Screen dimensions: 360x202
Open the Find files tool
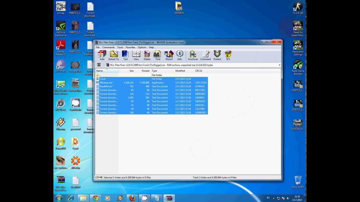[x=158, y=55]
